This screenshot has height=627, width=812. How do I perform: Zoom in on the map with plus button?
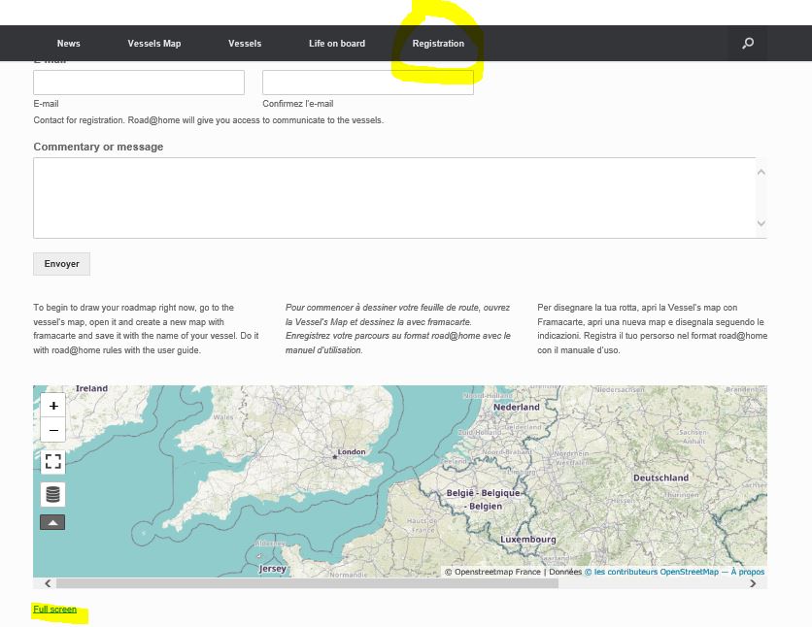pyautogui.click(x=53, y=406)
